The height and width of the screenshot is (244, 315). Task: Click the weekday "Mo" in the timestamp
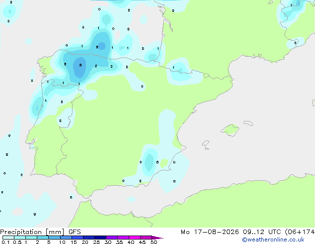(185, 232)
